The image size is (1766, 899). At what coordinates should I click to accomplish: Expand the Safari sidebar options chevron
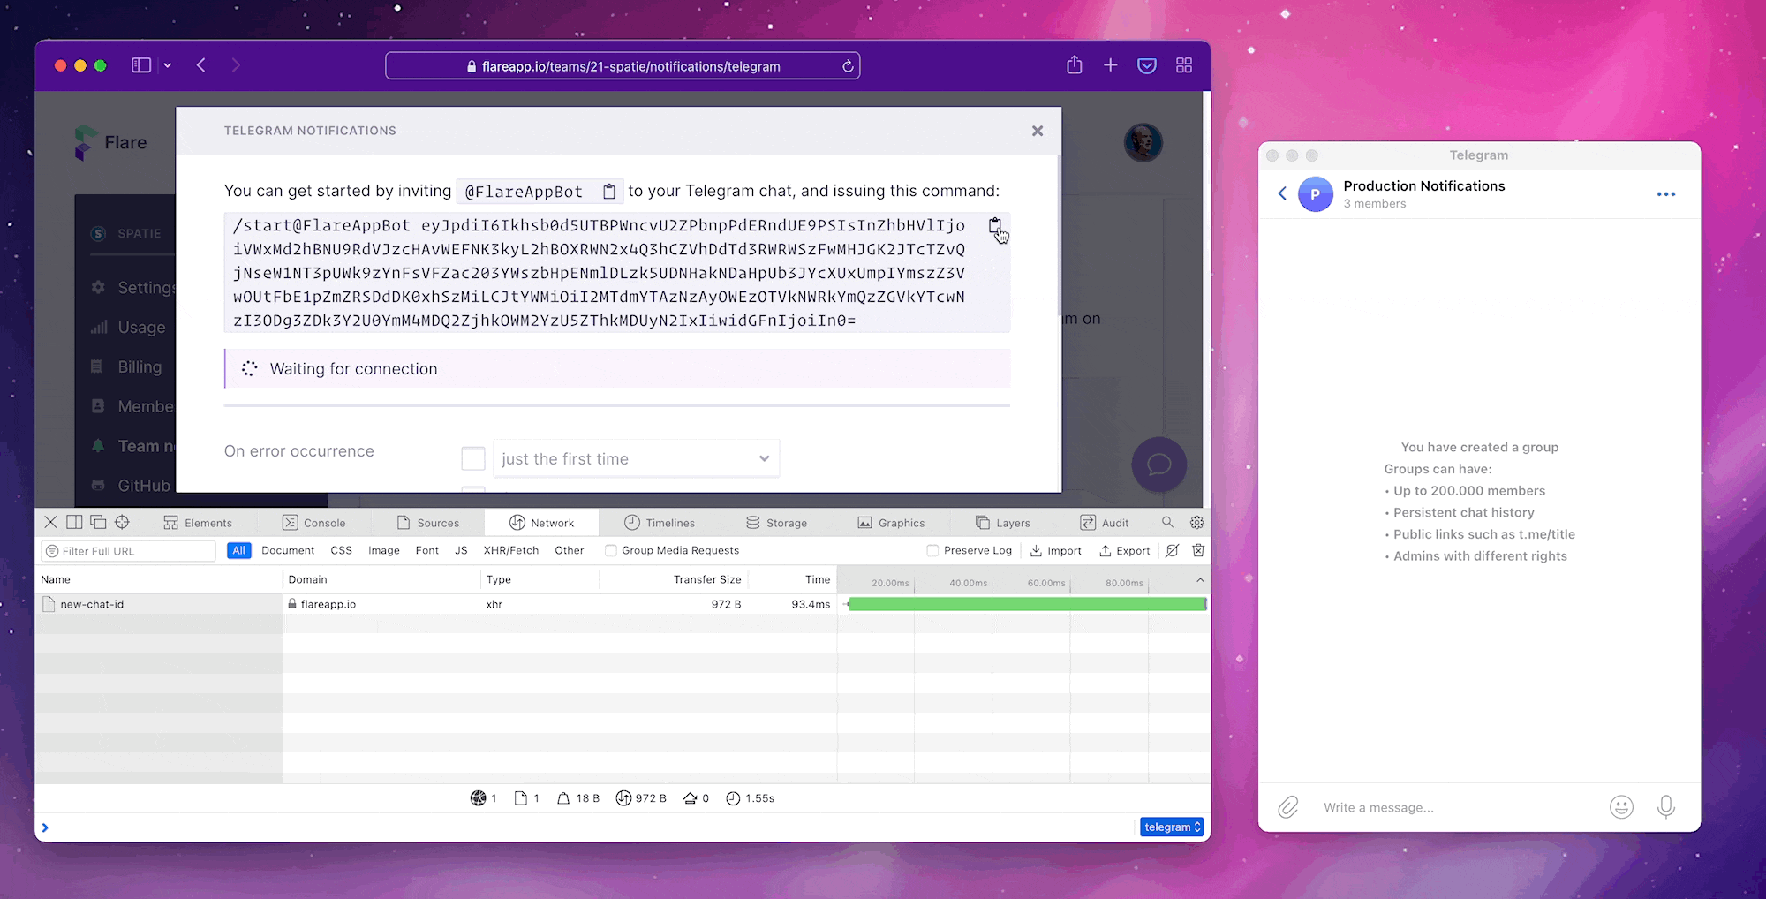168,65
